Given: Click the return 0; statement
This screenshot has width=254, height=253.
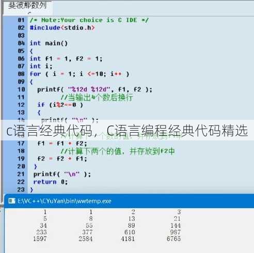Looking at the screenshot, I should click(51, 182).
